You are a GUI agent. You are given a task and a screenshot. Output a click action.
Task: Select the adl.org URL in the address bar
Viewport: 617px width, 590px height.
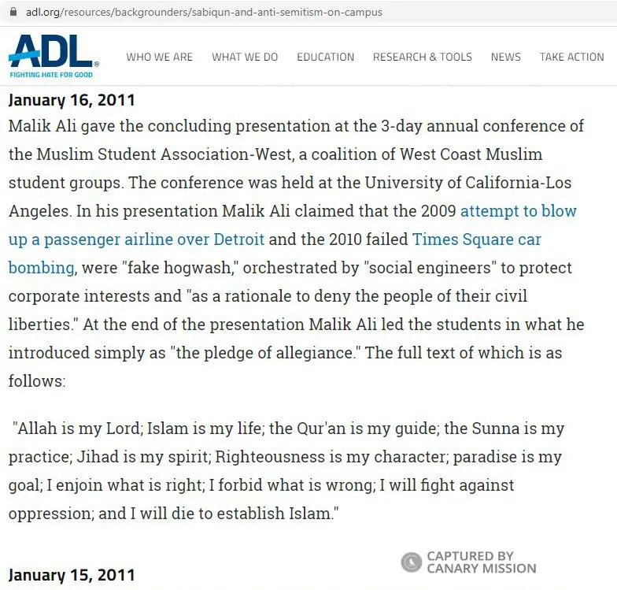click(203, 12)
